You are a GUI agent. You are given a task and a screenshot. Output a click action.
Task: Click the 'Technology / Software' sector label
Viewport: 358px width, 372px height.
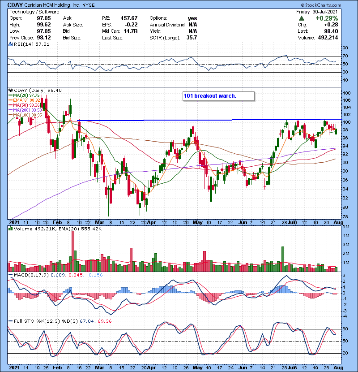34,12
